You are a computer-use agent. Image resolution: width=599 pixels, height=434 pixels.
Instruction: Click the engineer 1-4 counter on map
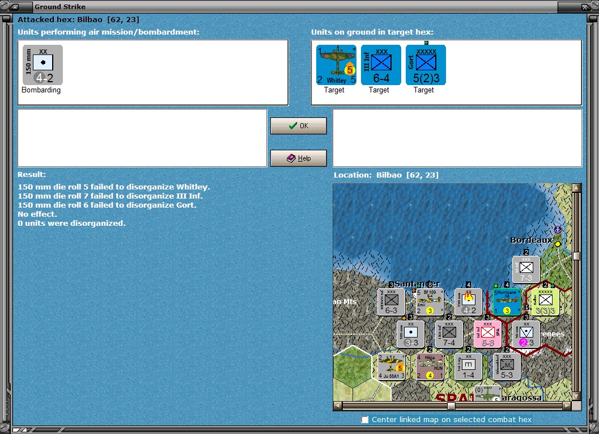pyautogui.click(x=468, y=366)
